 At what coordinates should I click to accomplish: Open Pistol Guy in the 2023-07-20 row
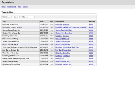(x=59, y=24)
